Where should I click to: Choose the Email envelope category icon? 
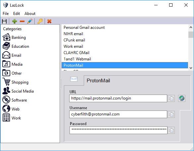pos(6,55)
